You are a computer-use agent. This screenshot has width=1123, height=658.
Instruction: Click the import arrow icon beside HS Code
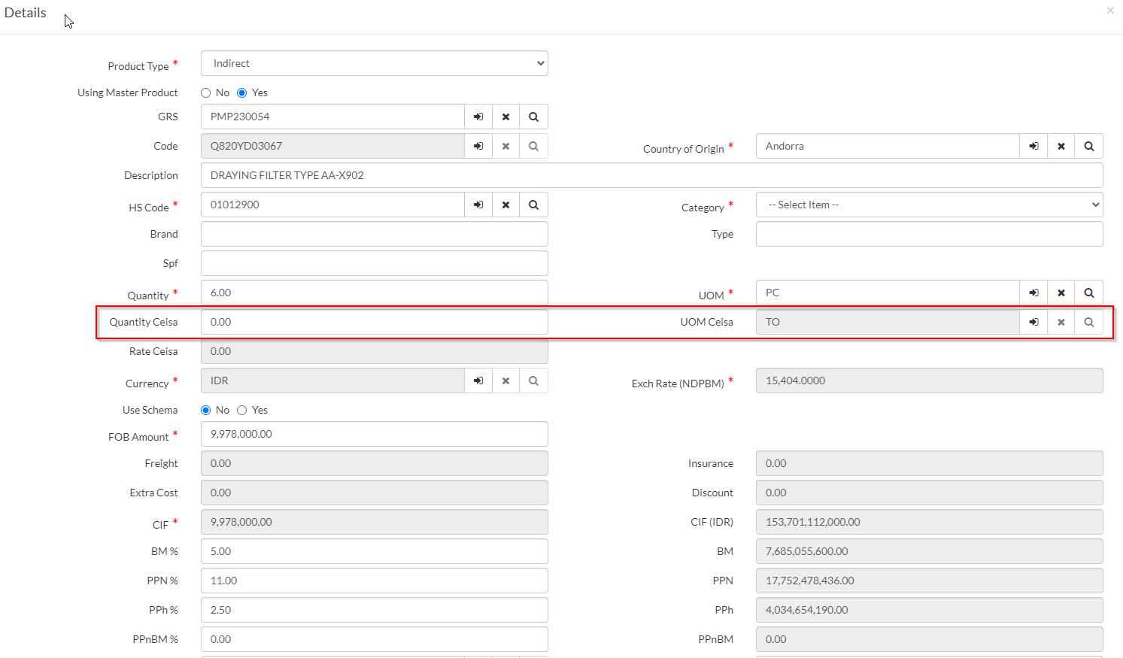(x=478, y=205)
